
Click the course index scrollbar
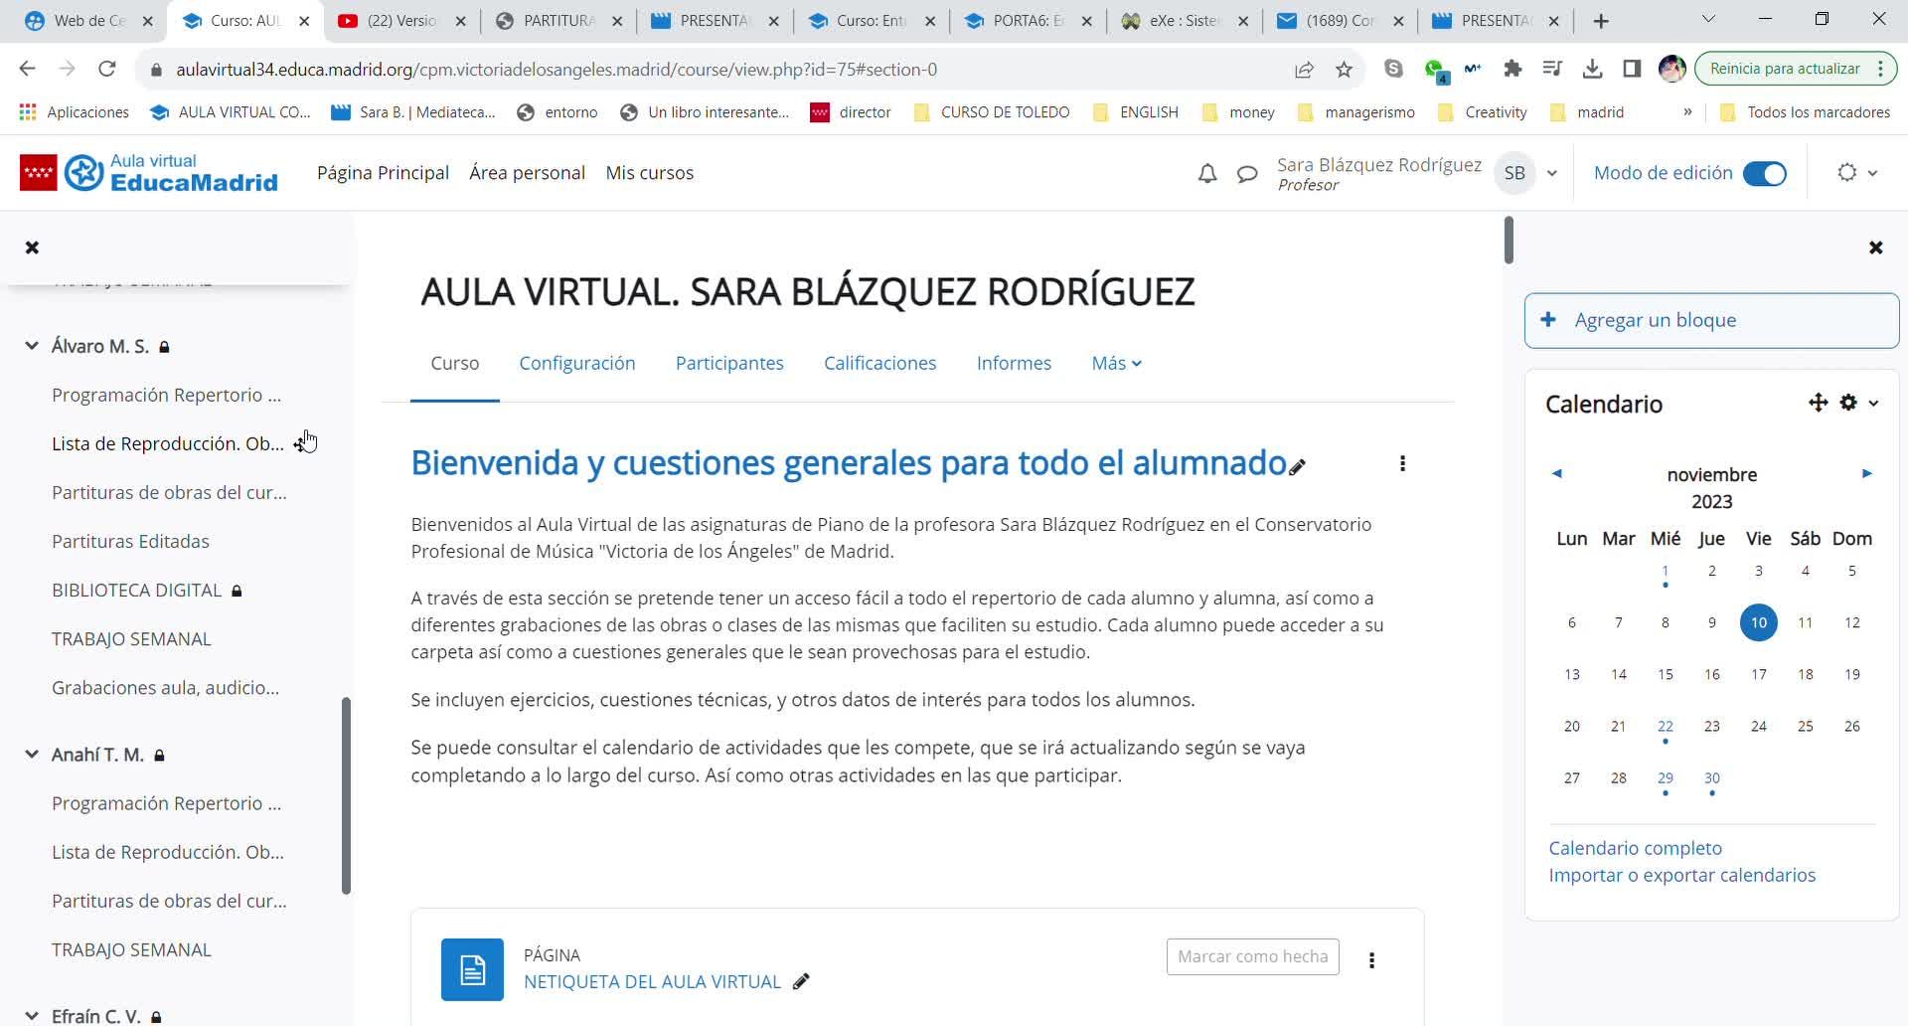[x=346, y=795]
